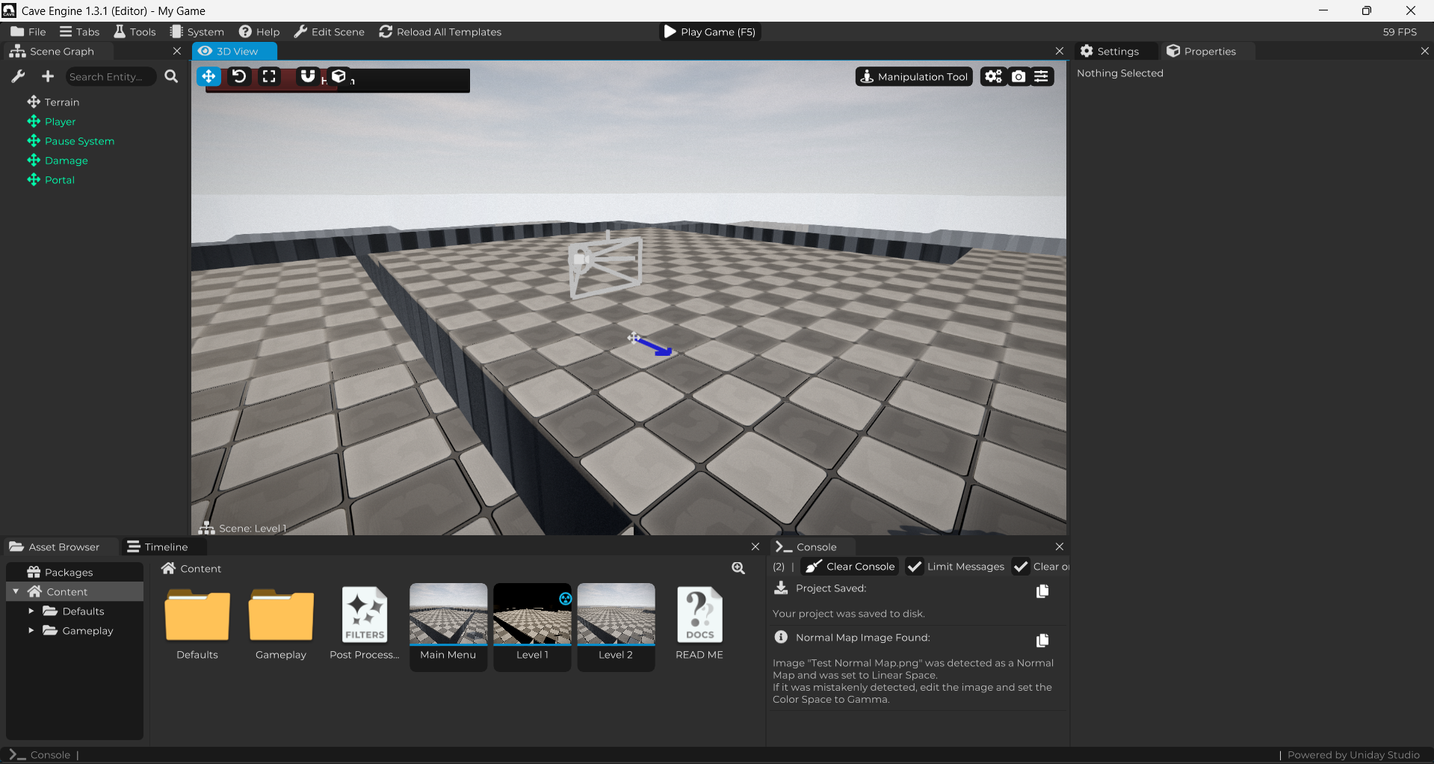
Task: Copy the Normal Map Image Found message
Action: click(1042, 641)
